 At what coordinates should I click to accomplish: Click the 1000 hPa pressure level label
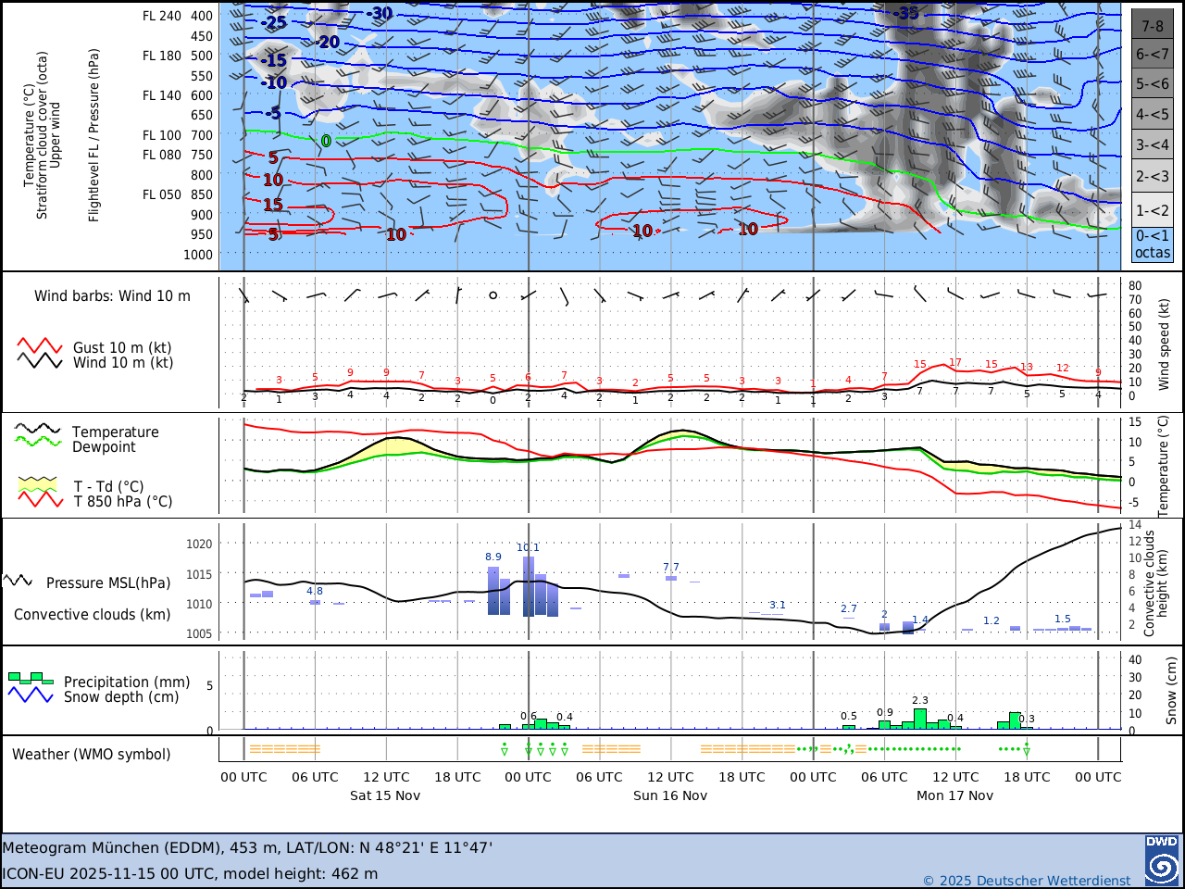pos(197,255)
